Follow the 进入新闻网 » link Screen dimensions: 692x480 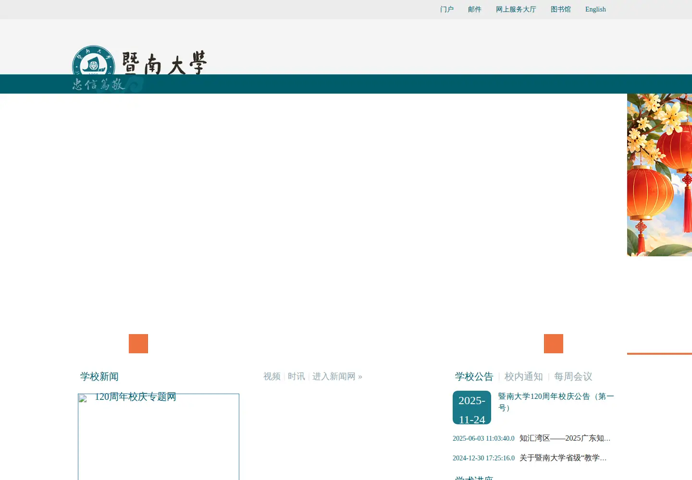click(x=337, y=377)
